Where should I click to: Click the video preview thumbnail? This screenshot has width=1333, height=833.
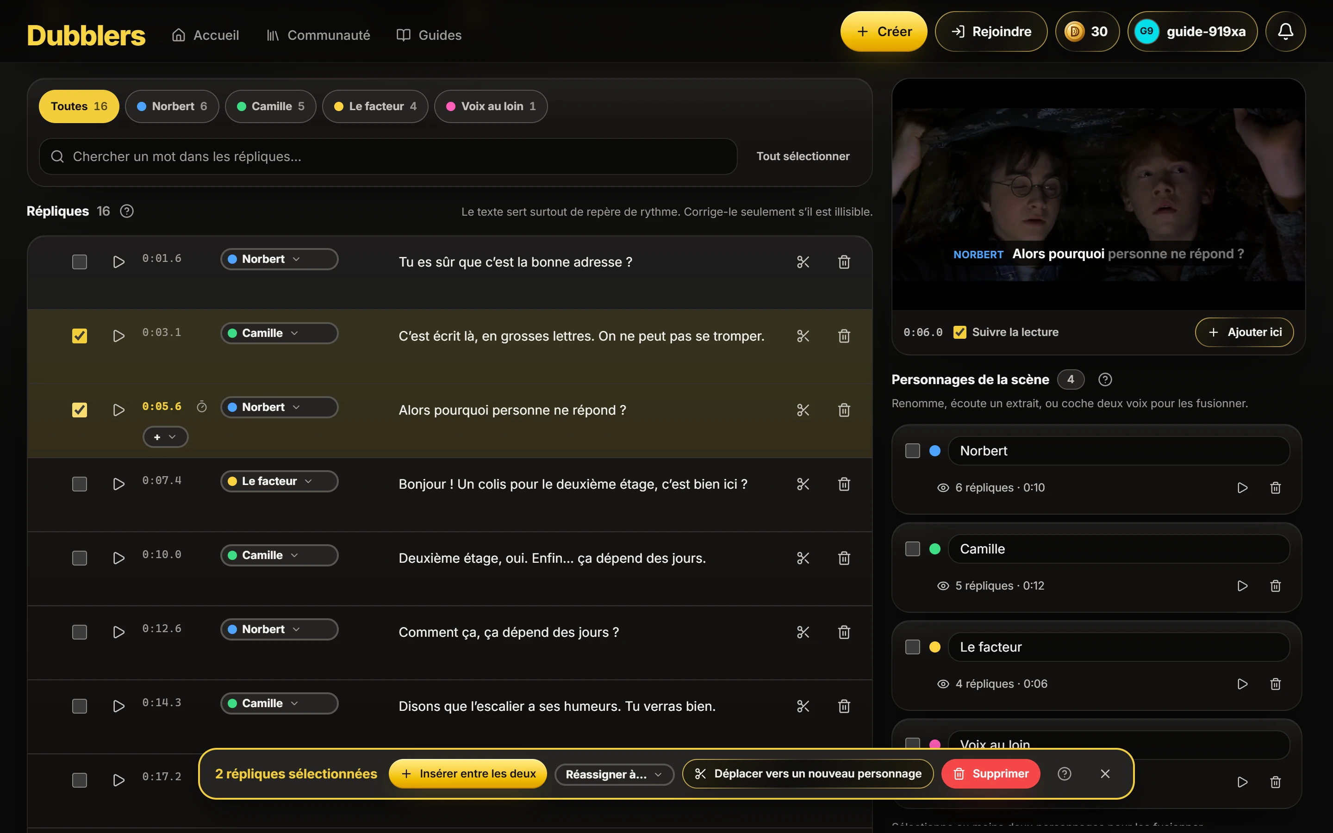point(1098,194)
